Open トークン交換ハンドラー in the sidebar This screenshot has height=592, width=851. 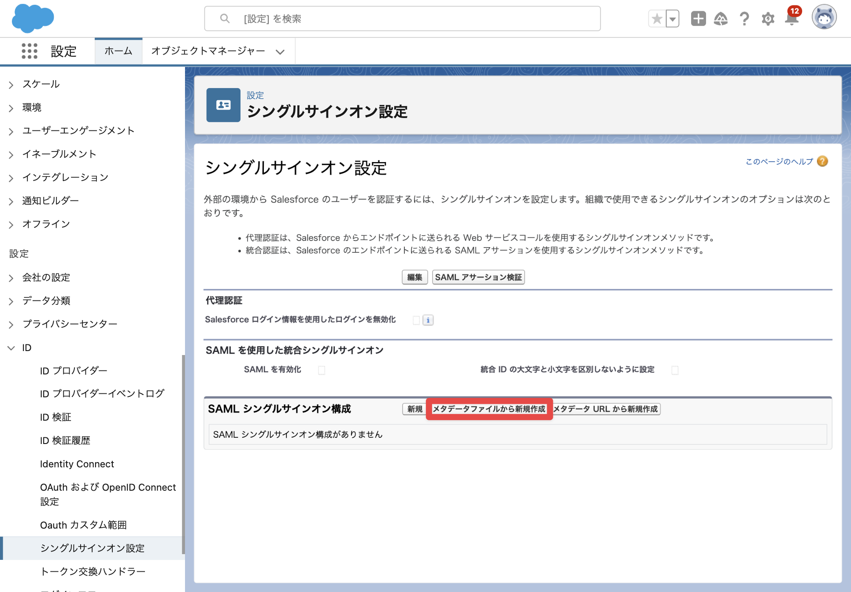[92, 572]
